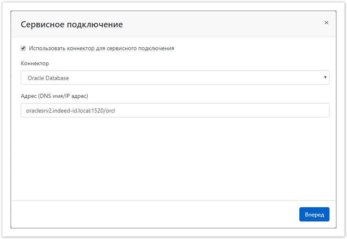Viewport: 347px width, 239px height.
Task: Click the Коннектор field label
Action: pyautogui.click(x=35, y=63)
